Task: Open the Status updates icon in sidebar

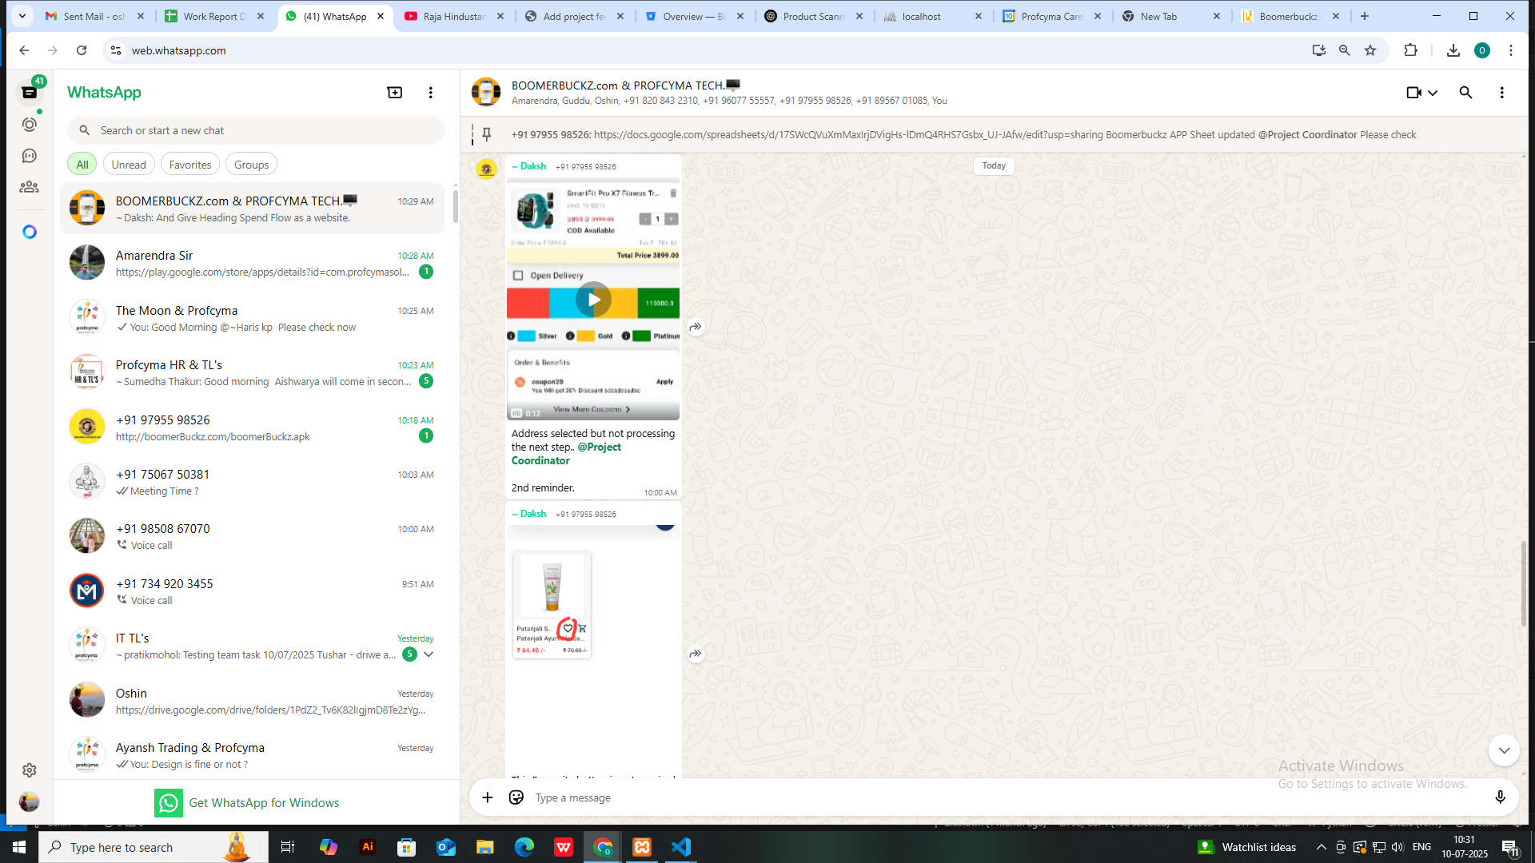Action: point(30,125)
